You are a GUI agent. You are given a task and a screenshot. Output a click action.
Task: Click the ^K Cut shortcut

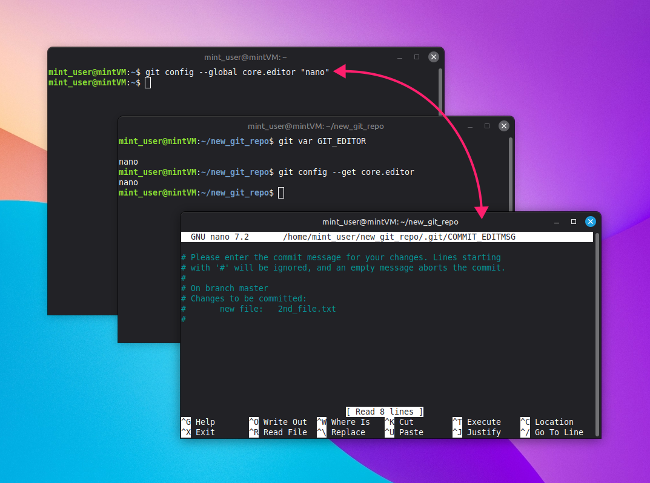click(399, 422)
